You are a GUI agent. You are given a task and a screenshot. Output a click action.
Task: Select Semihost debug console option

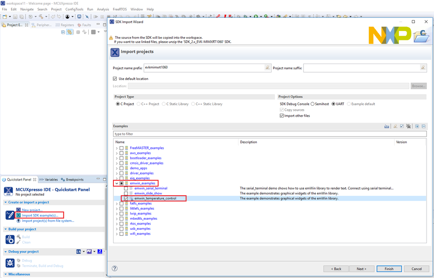tap(312, 104)
